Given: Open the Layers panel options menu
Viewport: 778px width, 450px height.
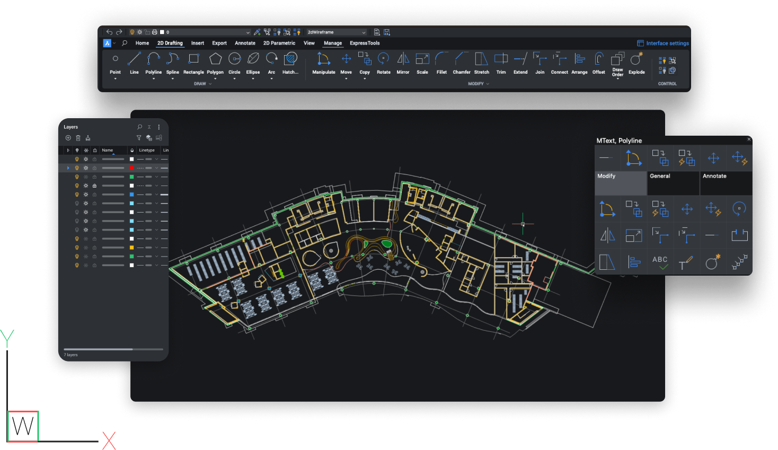Looking at the screenshot, I should [x=158, y=127].
